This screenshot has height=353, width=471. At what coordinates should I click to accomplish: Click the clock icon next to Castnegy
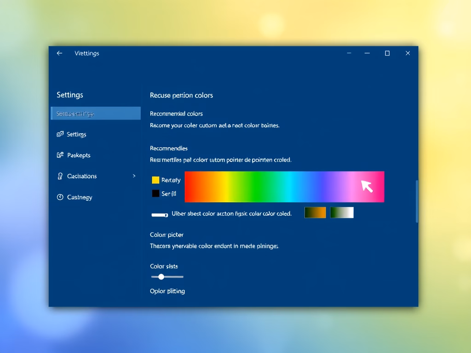(60, 197)
